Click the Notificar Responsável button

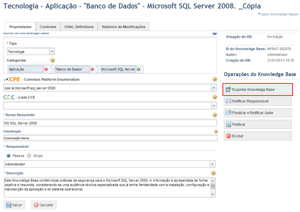tap(258, 101)
